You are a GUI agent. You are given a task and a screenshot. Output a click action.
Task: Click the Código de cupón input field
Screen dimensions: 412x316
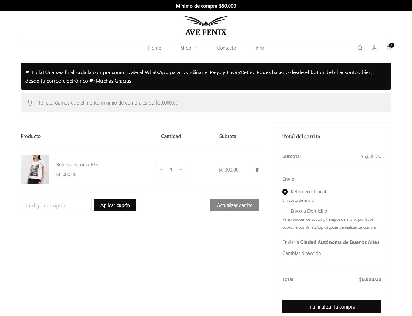click(56, 205)
